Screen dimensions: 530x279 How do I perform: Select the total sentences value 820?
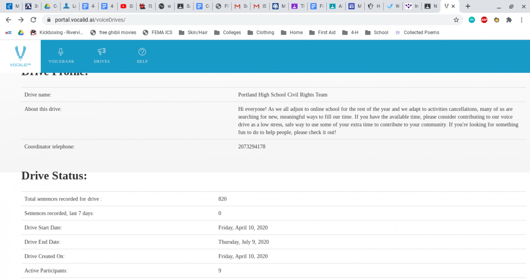tap(222, 199)
